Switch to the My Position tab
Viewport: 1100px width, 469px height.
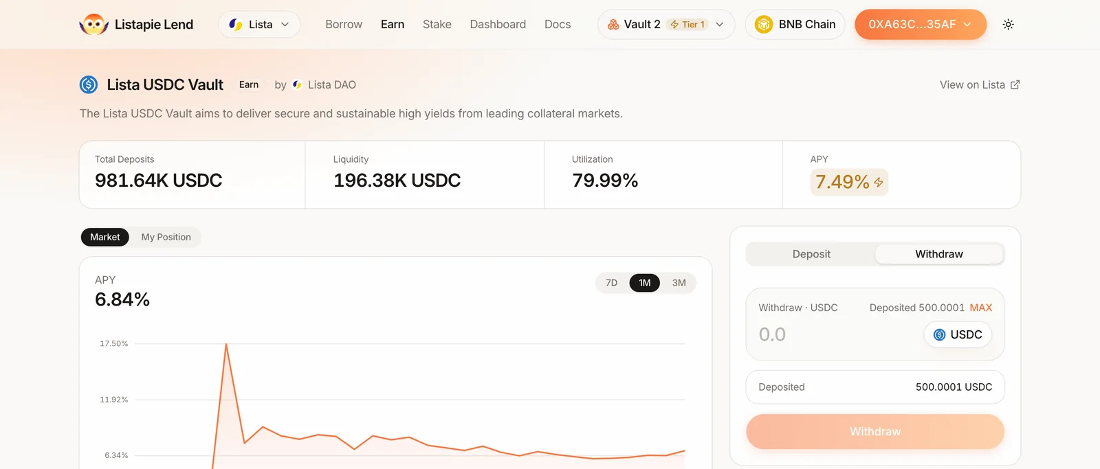(x=166, y=237)
